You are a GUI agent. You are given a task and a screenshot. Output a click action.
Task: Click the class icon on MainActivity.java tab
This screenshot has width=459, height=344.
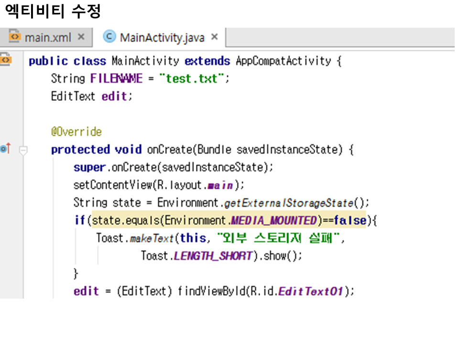point(109,37)
